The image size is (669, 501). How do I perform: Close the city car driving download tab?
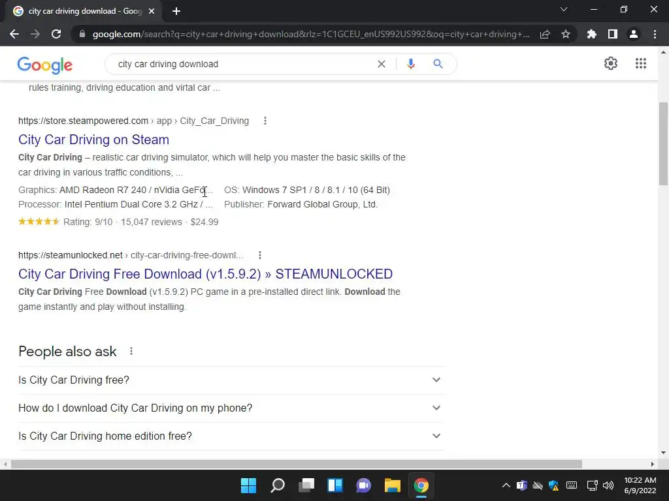pos(152,12)
